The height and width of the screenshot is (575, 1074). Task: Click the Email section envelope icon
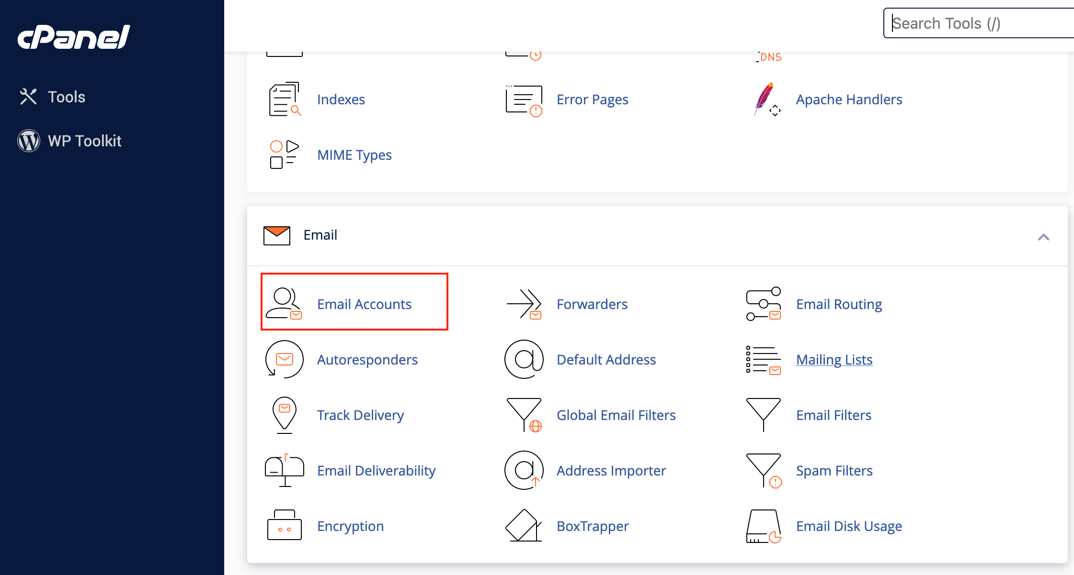pos(277,235)
